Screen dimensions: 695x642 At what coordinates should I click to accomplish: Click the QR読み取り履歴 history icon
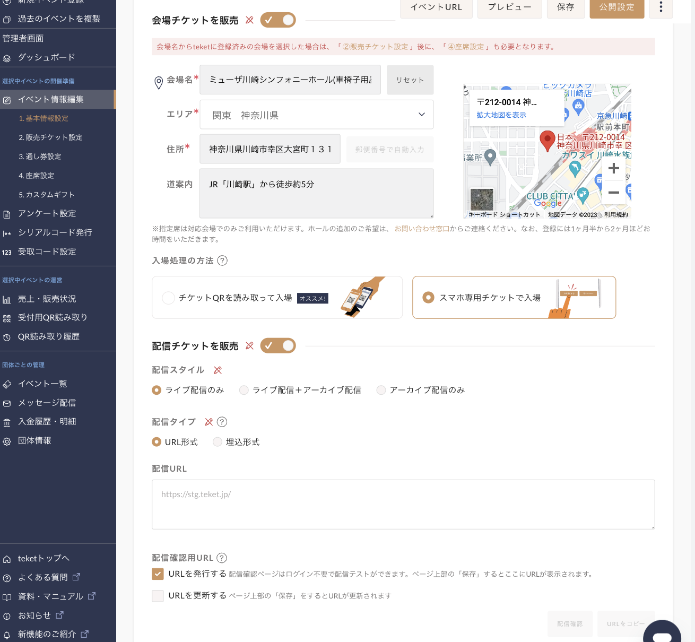7,336
